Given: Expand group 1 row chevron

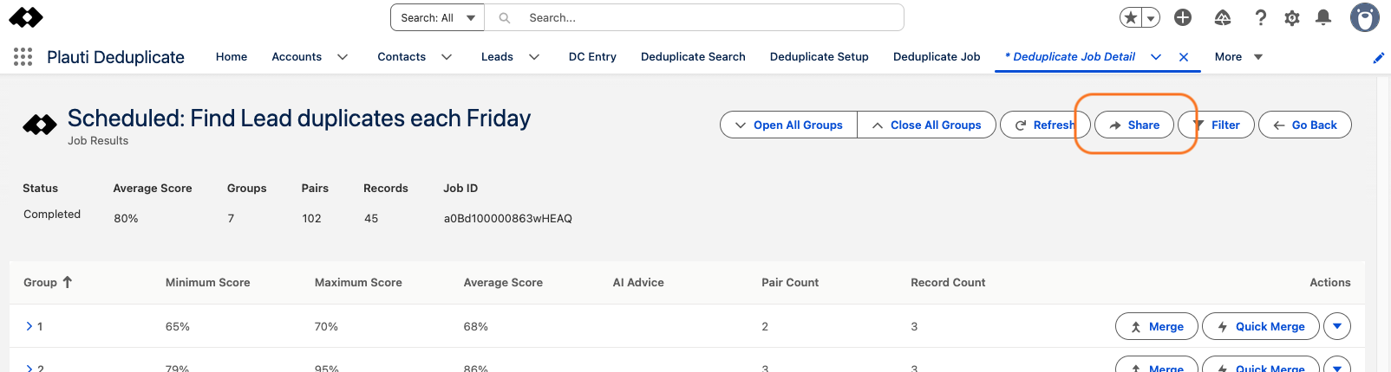Looking at the screenshot, I should [29, 326].
